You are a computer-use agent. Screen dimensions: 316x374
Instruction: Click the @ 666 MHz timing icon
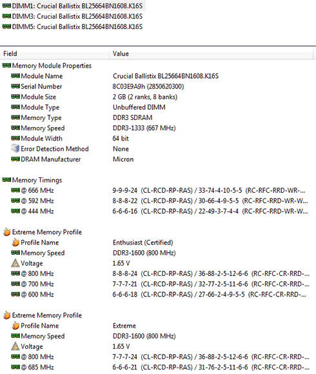coord(15,190)
